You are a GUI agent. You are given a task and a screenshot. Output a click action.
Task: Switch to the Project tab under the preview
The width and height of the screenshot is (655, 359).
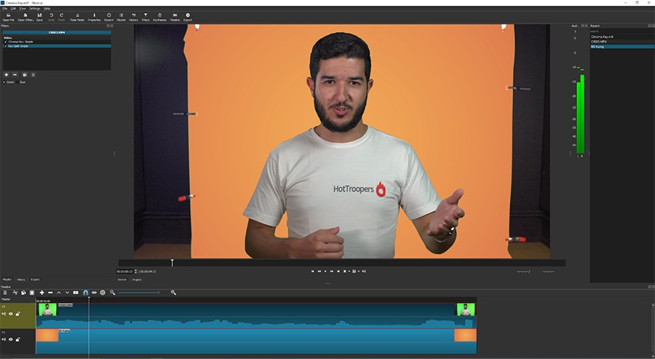[136, 279]
